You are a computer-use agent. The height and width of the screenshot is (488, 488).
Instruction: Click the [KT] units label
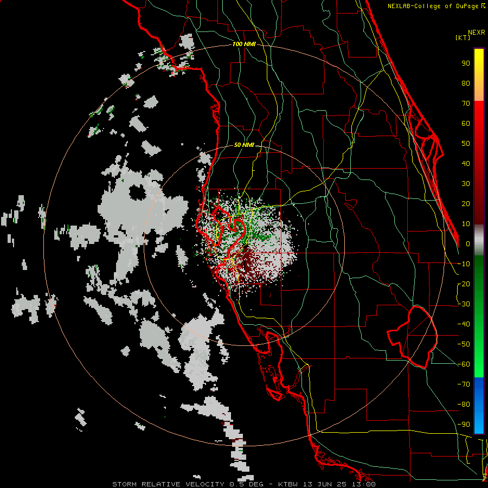[x=463, y=37]
